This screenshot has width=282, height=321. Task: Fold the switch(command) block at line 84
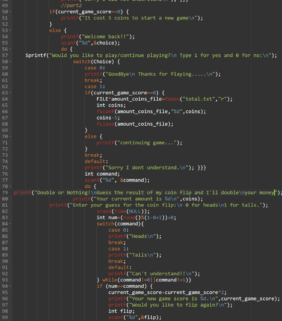click(x=10, y=224)
